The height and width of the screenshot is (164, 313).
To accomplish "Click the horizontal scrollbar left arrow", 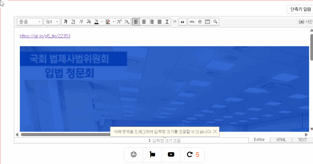I will [x=17, y=135].
